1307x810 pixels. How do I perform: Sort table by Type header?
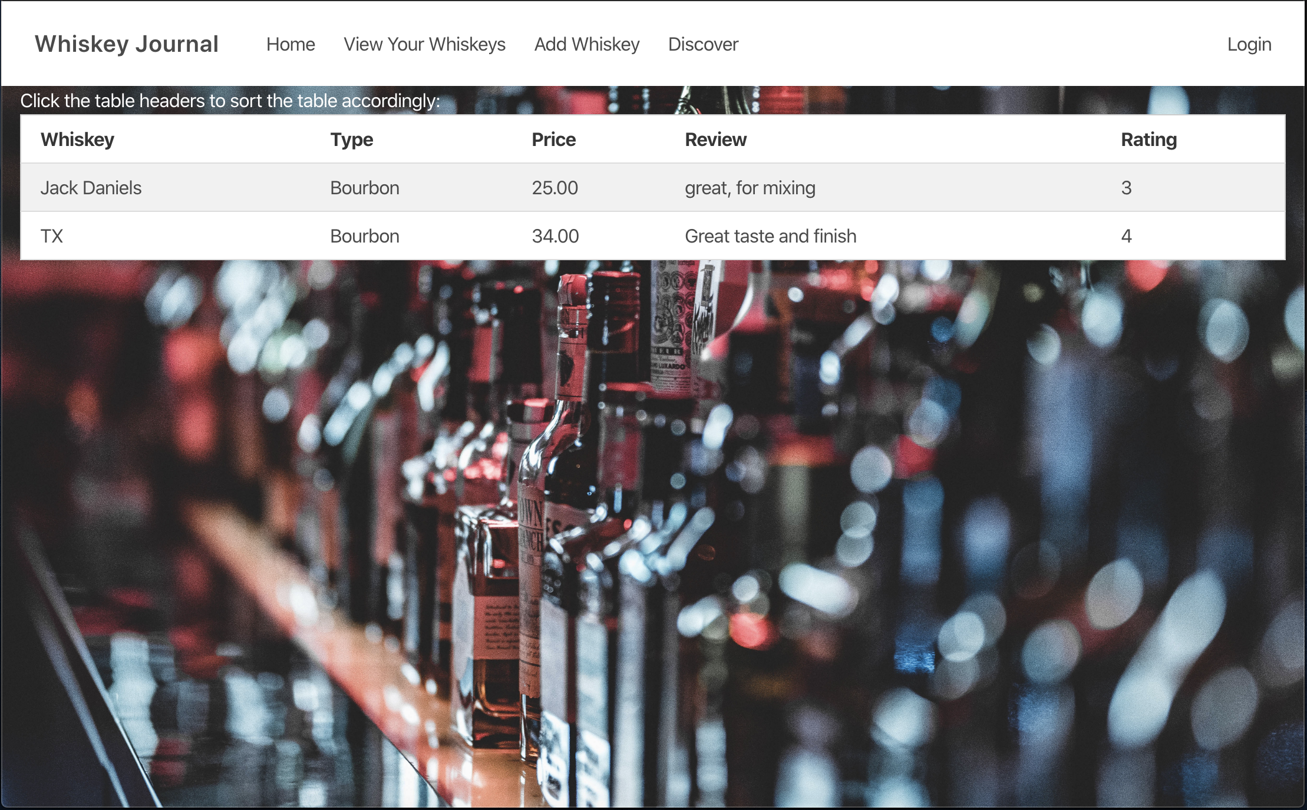[351, 140]
